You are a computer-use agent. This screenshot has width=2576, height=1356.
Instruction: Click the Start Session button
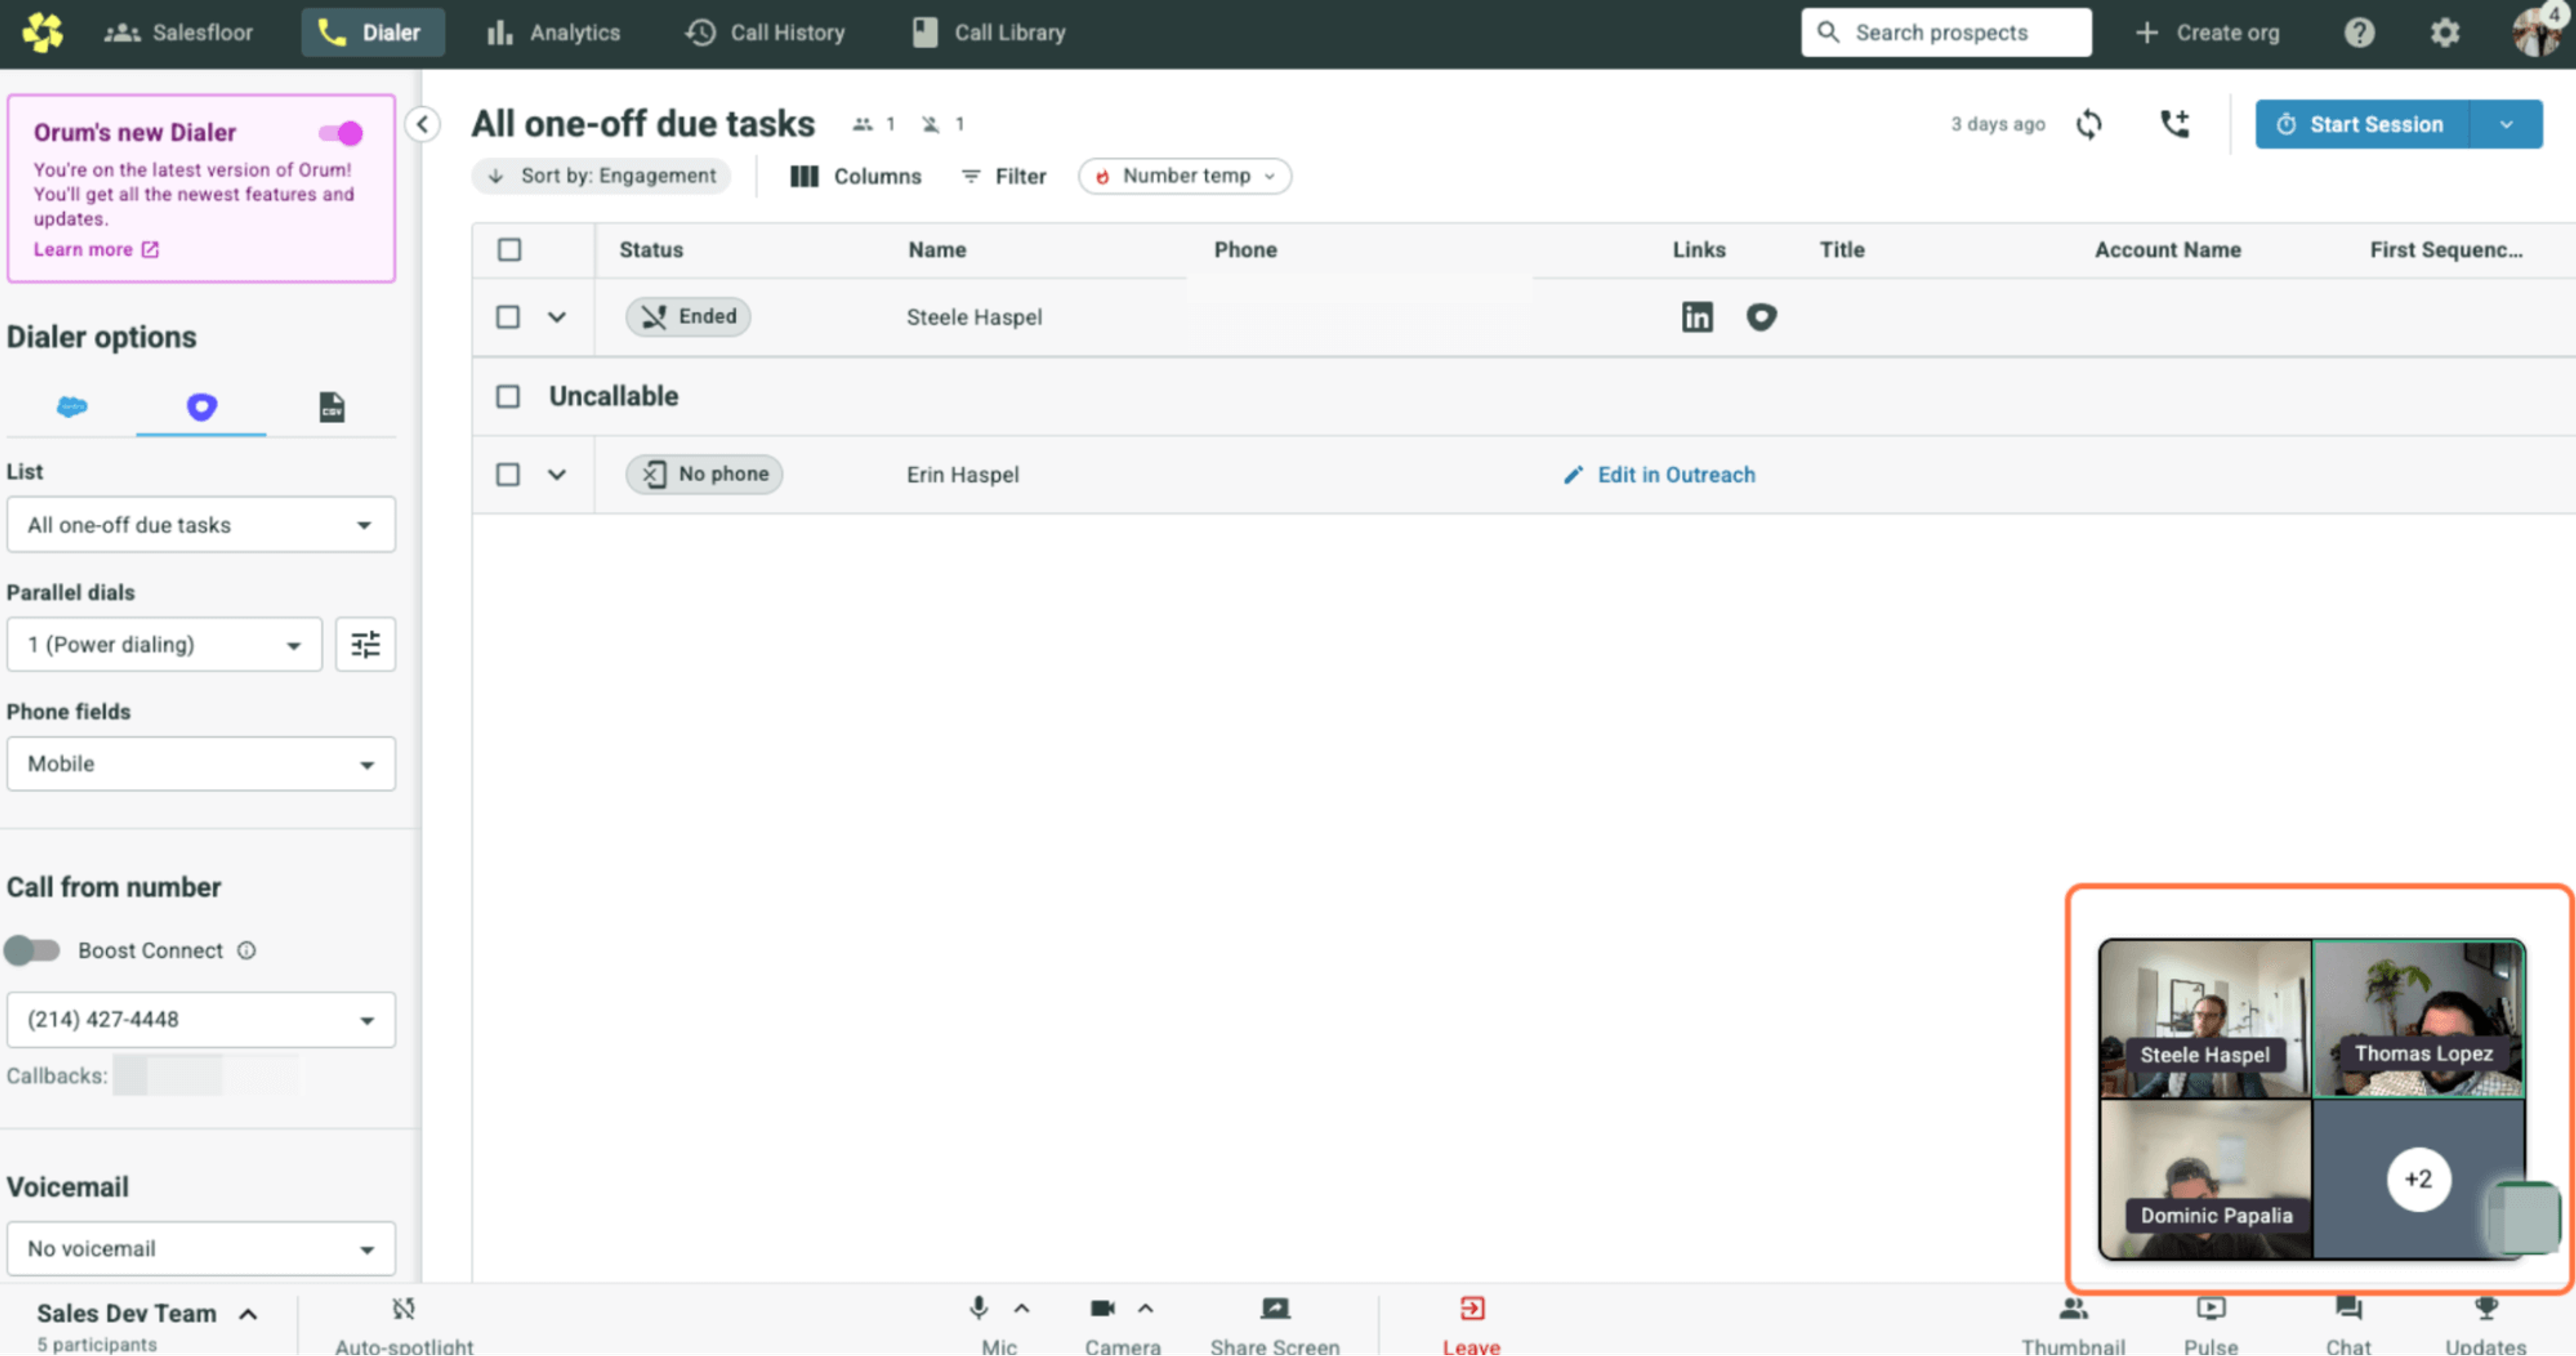[2361, 124]
